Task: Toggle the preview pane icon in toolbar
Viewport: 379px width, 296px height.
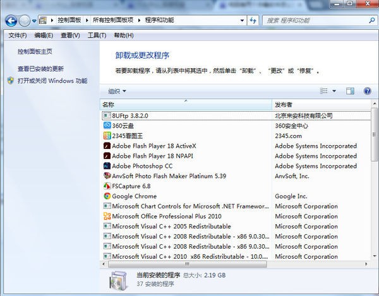Action: point(350,91)
